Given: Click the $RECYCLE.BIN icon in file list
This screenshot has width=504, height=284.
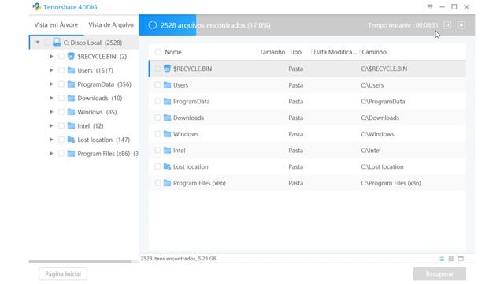Looking at the screenshot, I should pyautogui.click(x=167, y=69).
